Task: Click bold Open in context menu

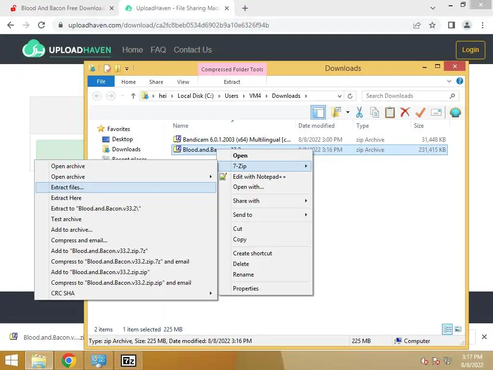Action: coord(265,156)
